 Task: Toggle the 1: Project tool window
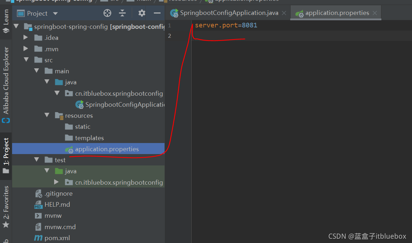click(x=6, y=156)
